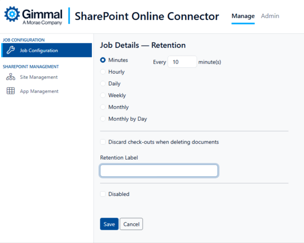Click the App Management grid icon
Viewport: 304px width, 243px height.
coord(11,91)
